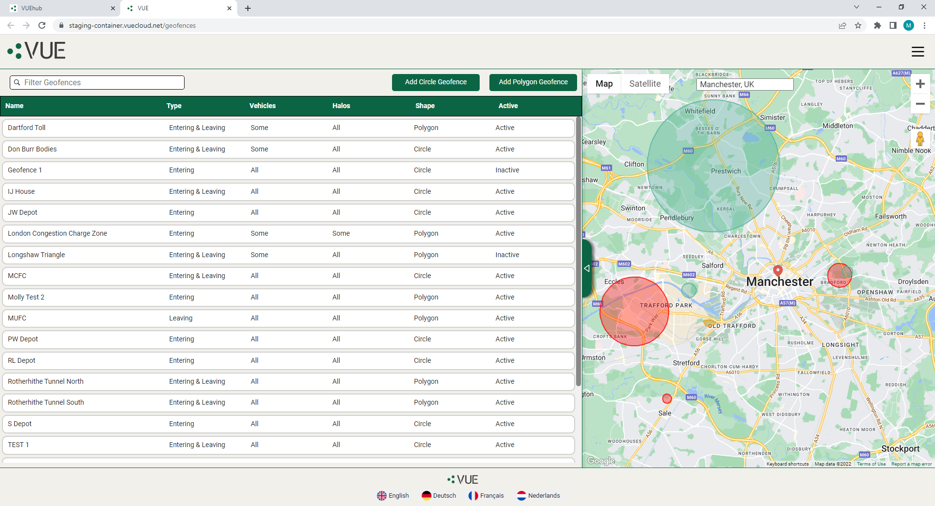Viewport: 935px width, 506px height.
Task: Close the VUE browser tab
Action: 229,8
